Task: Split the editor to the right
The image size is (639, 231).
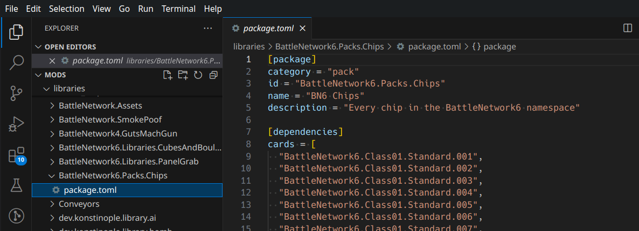Action: click(628, 28)
